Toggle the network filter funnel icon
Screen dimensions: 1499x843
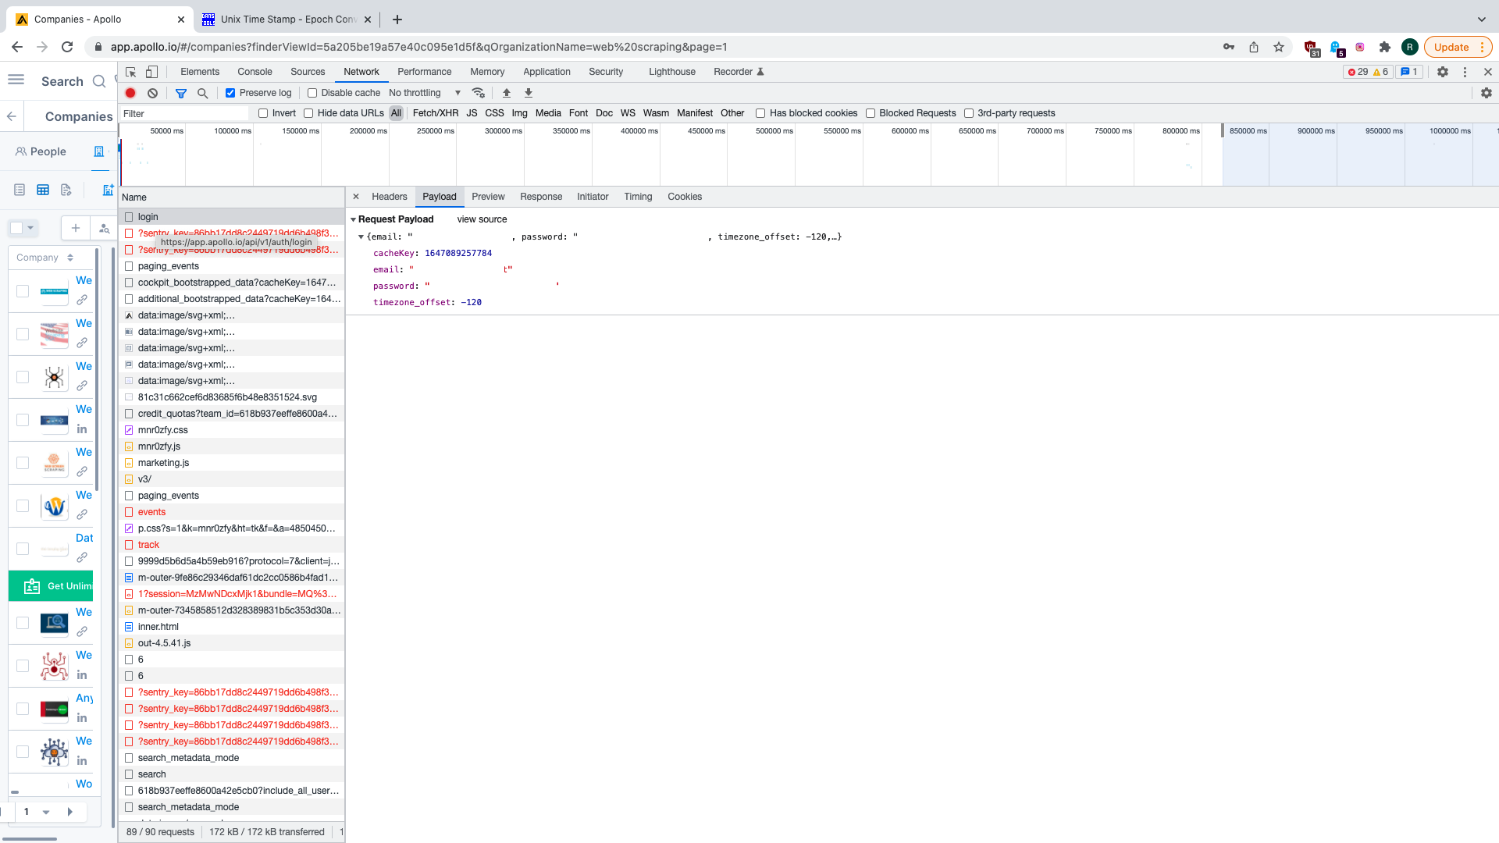tap(181, 93)
